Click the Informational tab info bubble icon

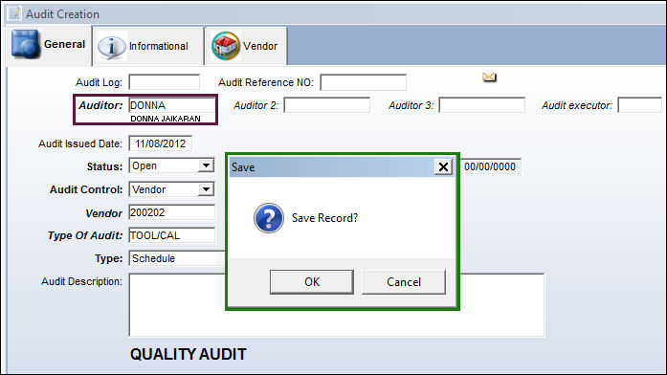tap(111, 46)
